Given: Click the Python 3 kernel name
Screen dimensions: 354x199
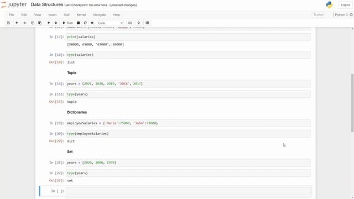Looking at the screenshot, I should 341,15.
